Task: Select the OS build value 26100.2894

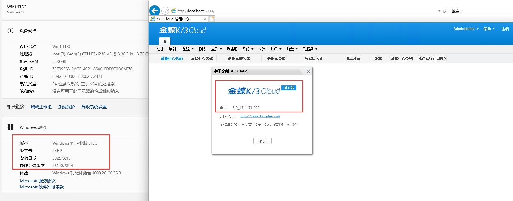Action: pos(62,166)
